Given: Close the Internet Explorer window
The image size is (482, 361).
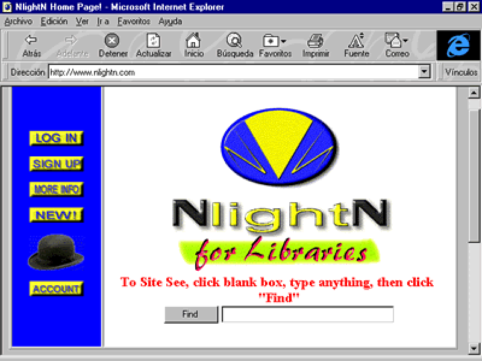Looking at the screenshot, I should pyautogui.click(x=474, y=7).
